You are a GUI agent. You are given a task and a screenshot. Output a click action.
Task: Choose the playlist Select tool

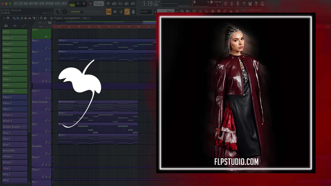pos(37,18)
